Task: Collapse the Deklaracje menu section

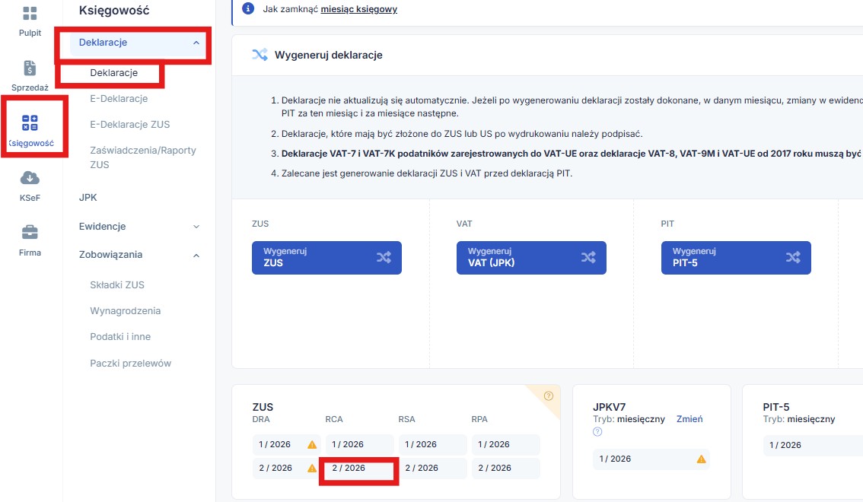Action: pos(196,43)
